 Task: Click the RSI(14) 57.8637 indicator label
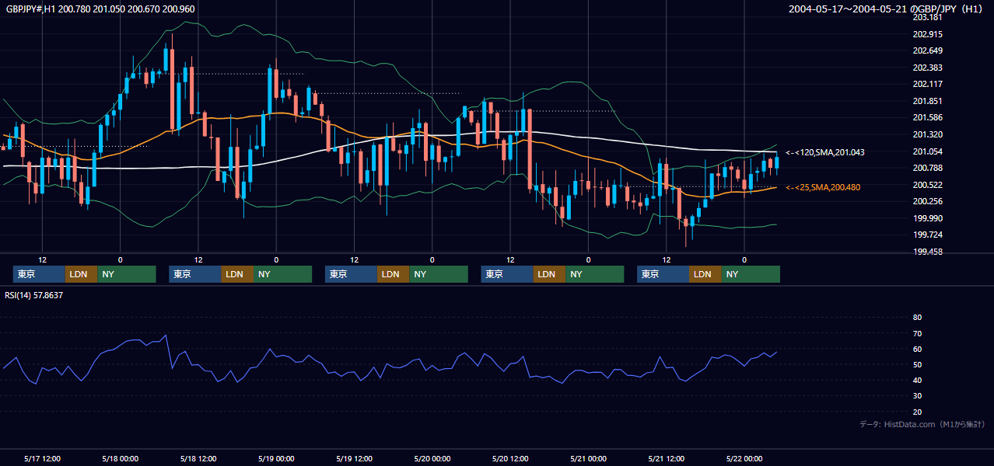click(x=34, y=296)
